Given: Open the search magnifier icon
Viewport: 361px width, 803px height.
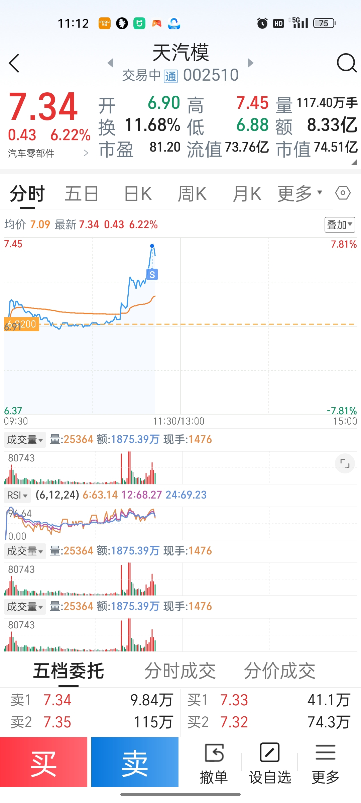Looking at the screenshot, I should pyautogui.click(x=347, y=63).
